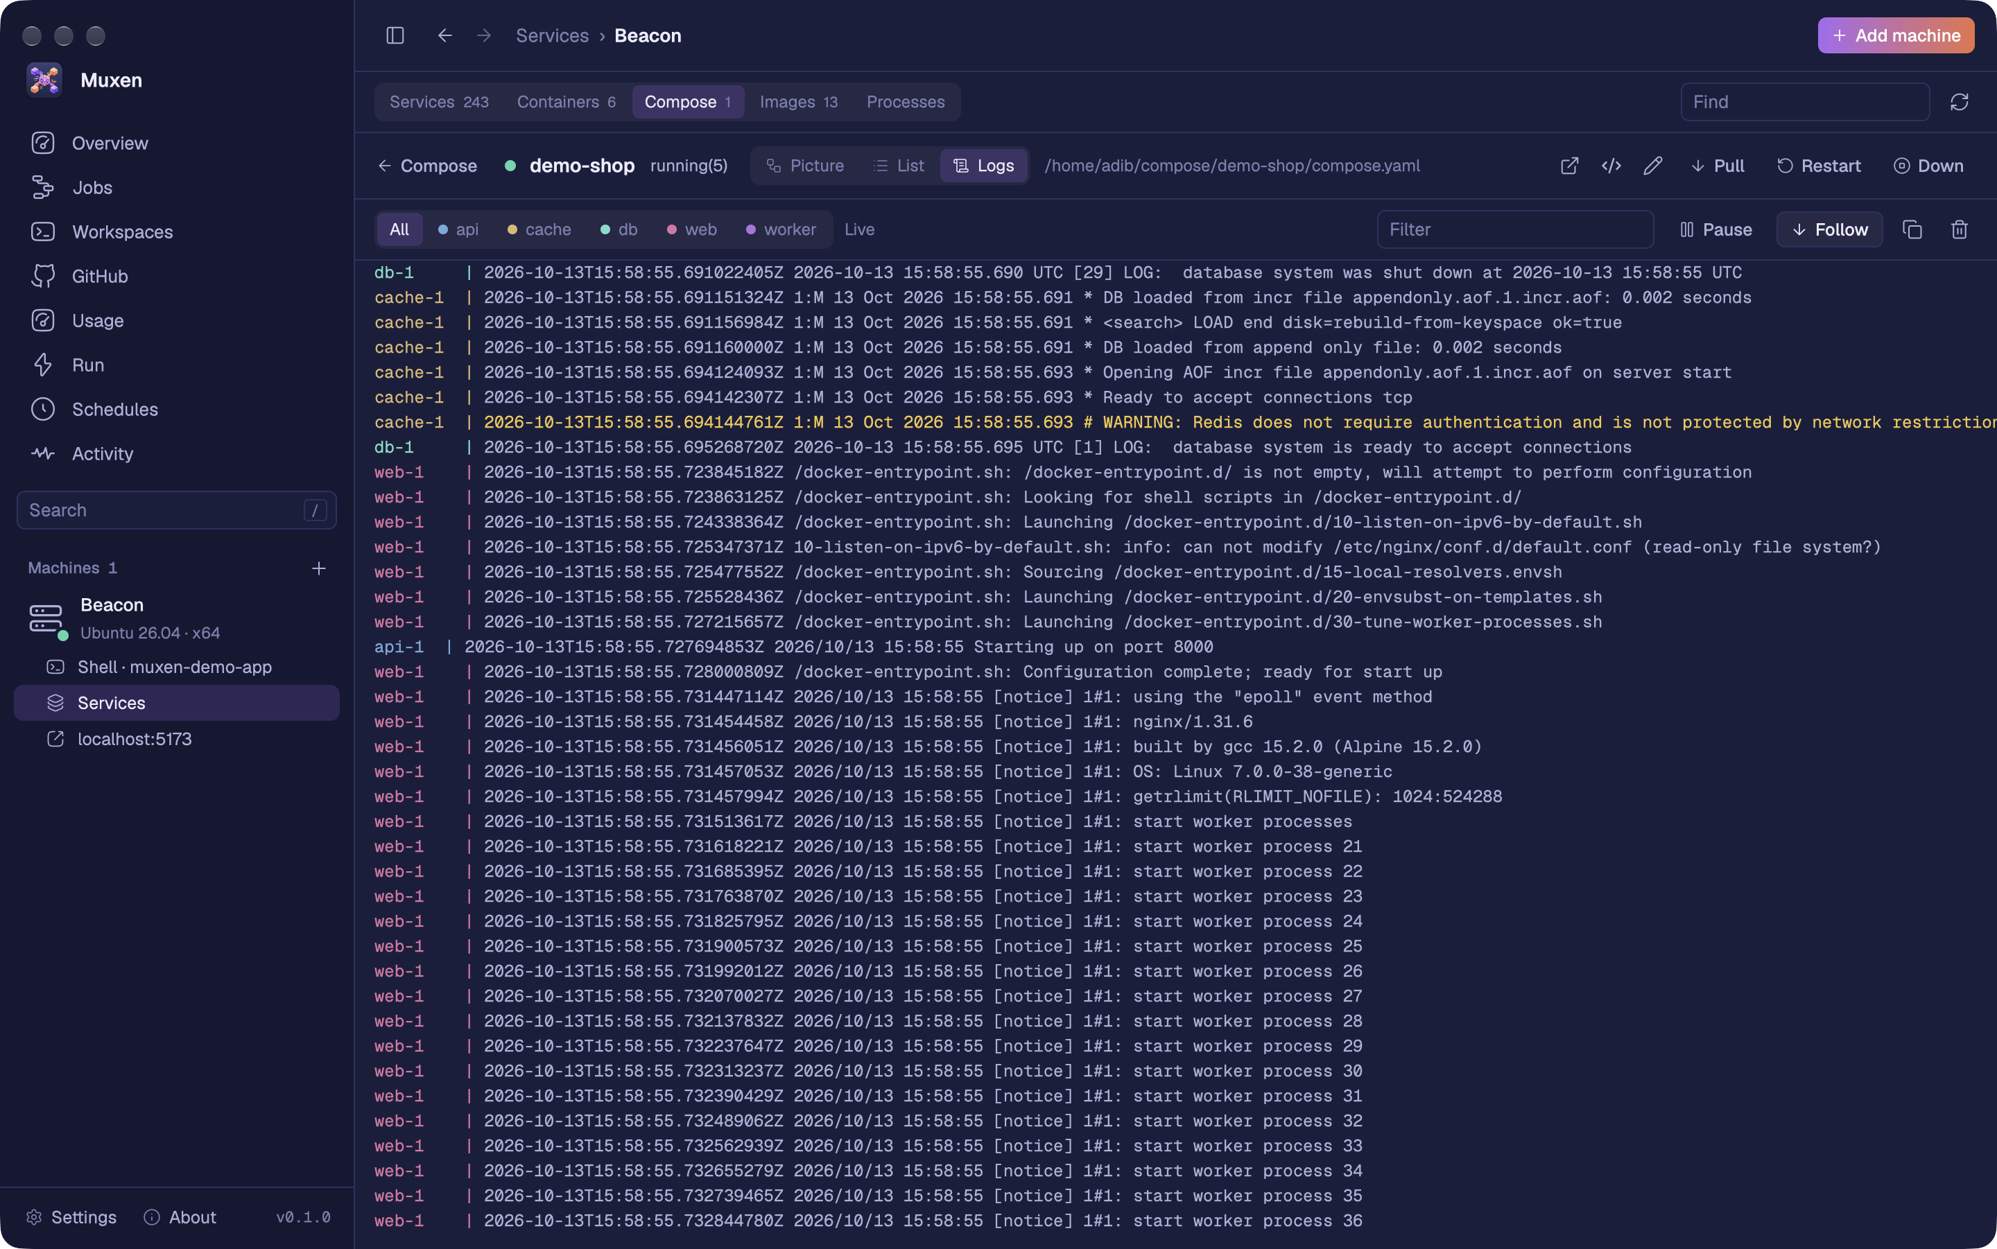Open Jobs in the sidebar
This screenshot has width=1997, height=1249.
(177, 188)
